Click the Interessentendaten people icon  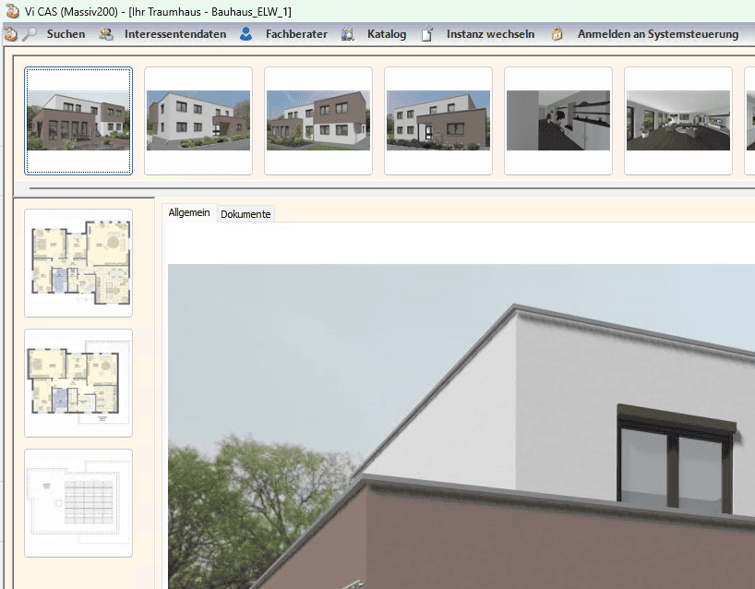click(x=106, y=34)
